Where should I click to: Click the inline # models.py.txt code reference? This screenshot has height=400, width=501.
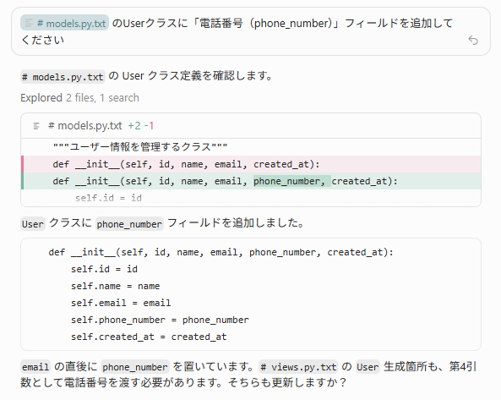[x=63, y=77]
